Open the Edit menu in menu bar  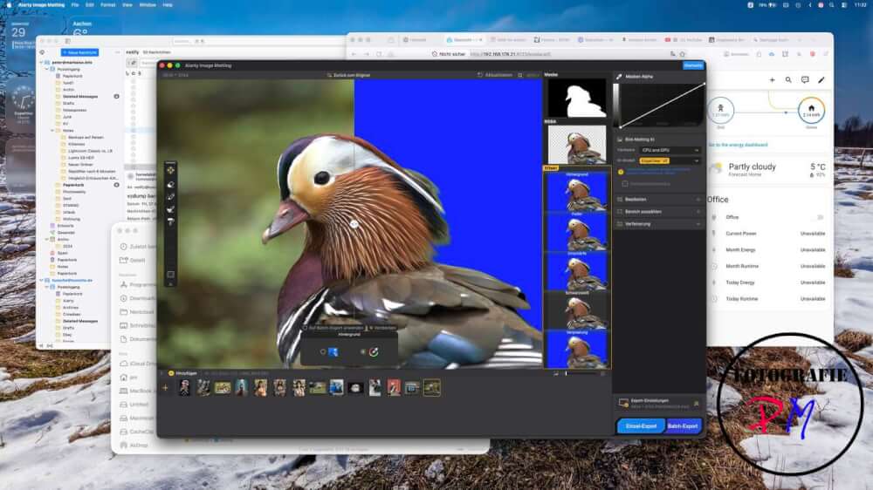[90, 5]
